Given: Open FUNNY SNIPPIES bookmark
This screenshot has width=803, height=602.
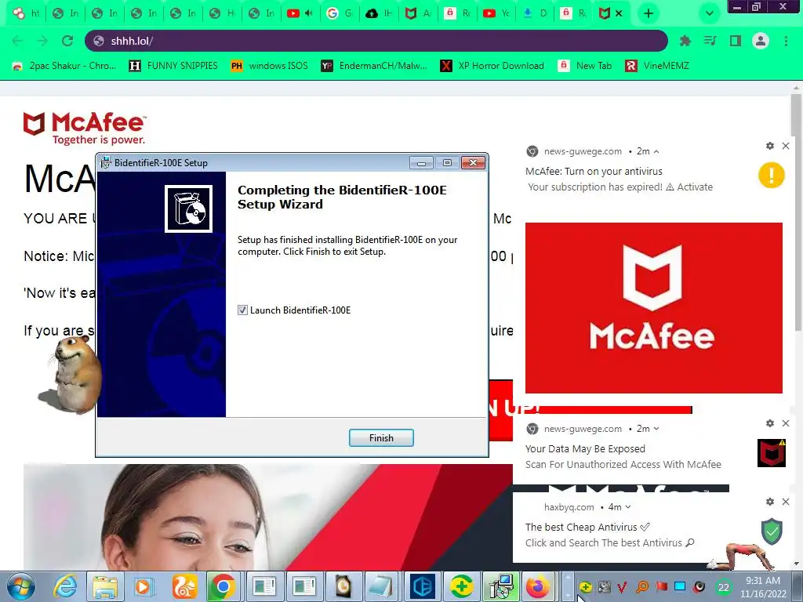Looking at the screenshot, I should point(173,66).
